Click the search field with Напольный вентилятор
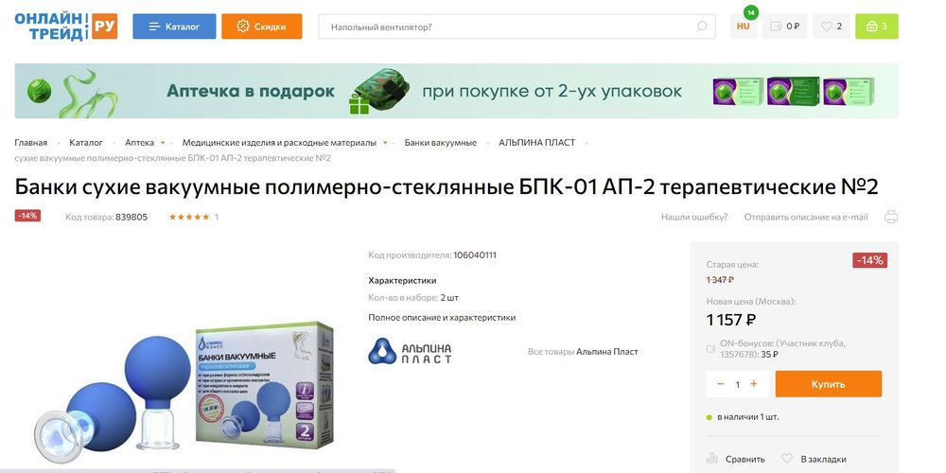This screenshot has height=473, width=946. pyautogui.click(x=517, y=26)
